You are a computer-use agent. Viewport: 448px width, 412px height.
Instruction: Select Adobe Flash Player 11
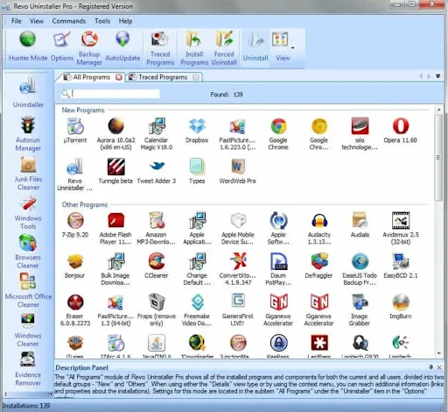(115, 229)
